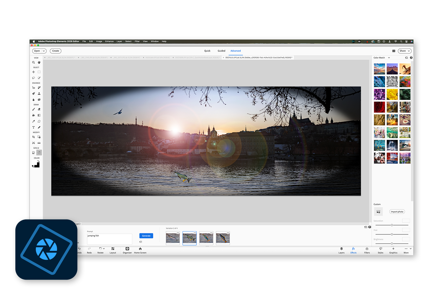Select the Zoom magnifier tool
Viewport: 443px width, 295px height.
point(33,63)
